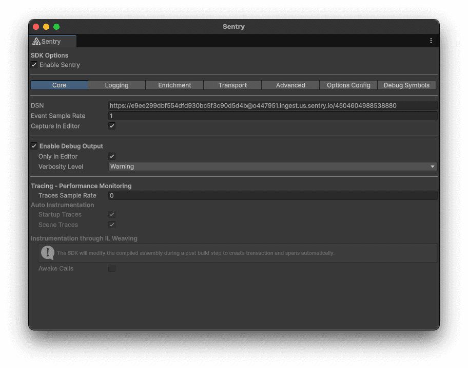Uncheck Enable Debug Output
The width and height of the screenshot is (468, 368).
pyautogui.click(x=34, y=146)
